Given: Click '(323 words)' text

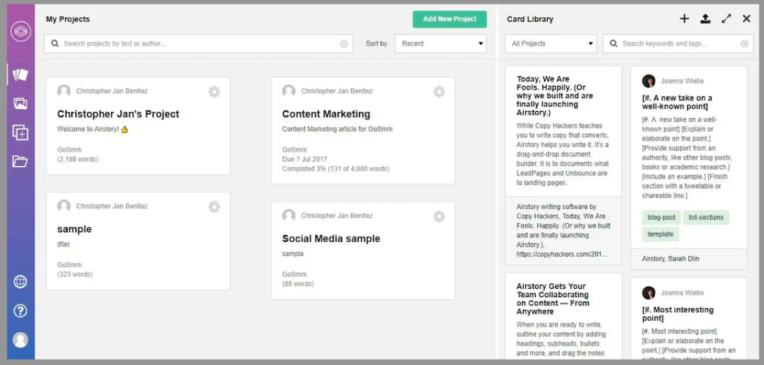Looking at the screenshot, I should point(75,274).
